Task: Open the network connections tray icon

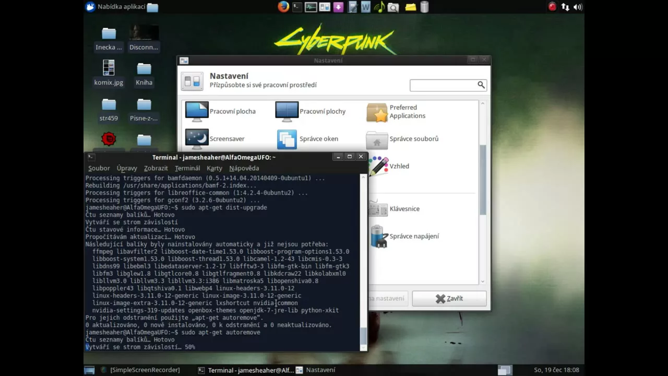Action: click(x=565, y=7)
